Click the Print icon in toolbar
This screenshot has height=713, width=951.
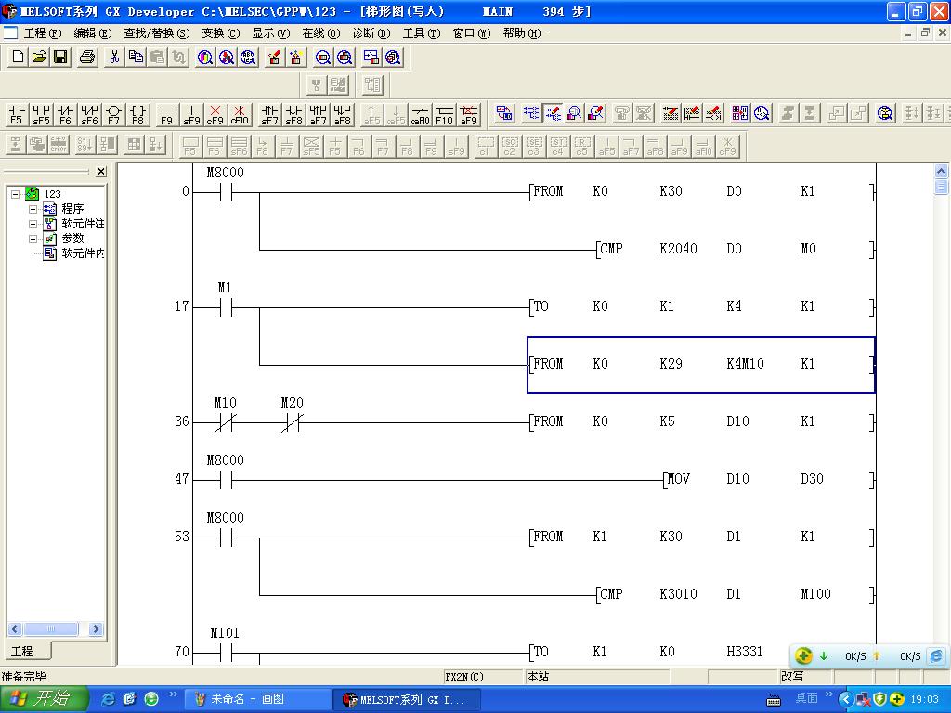tap(87, 58)
